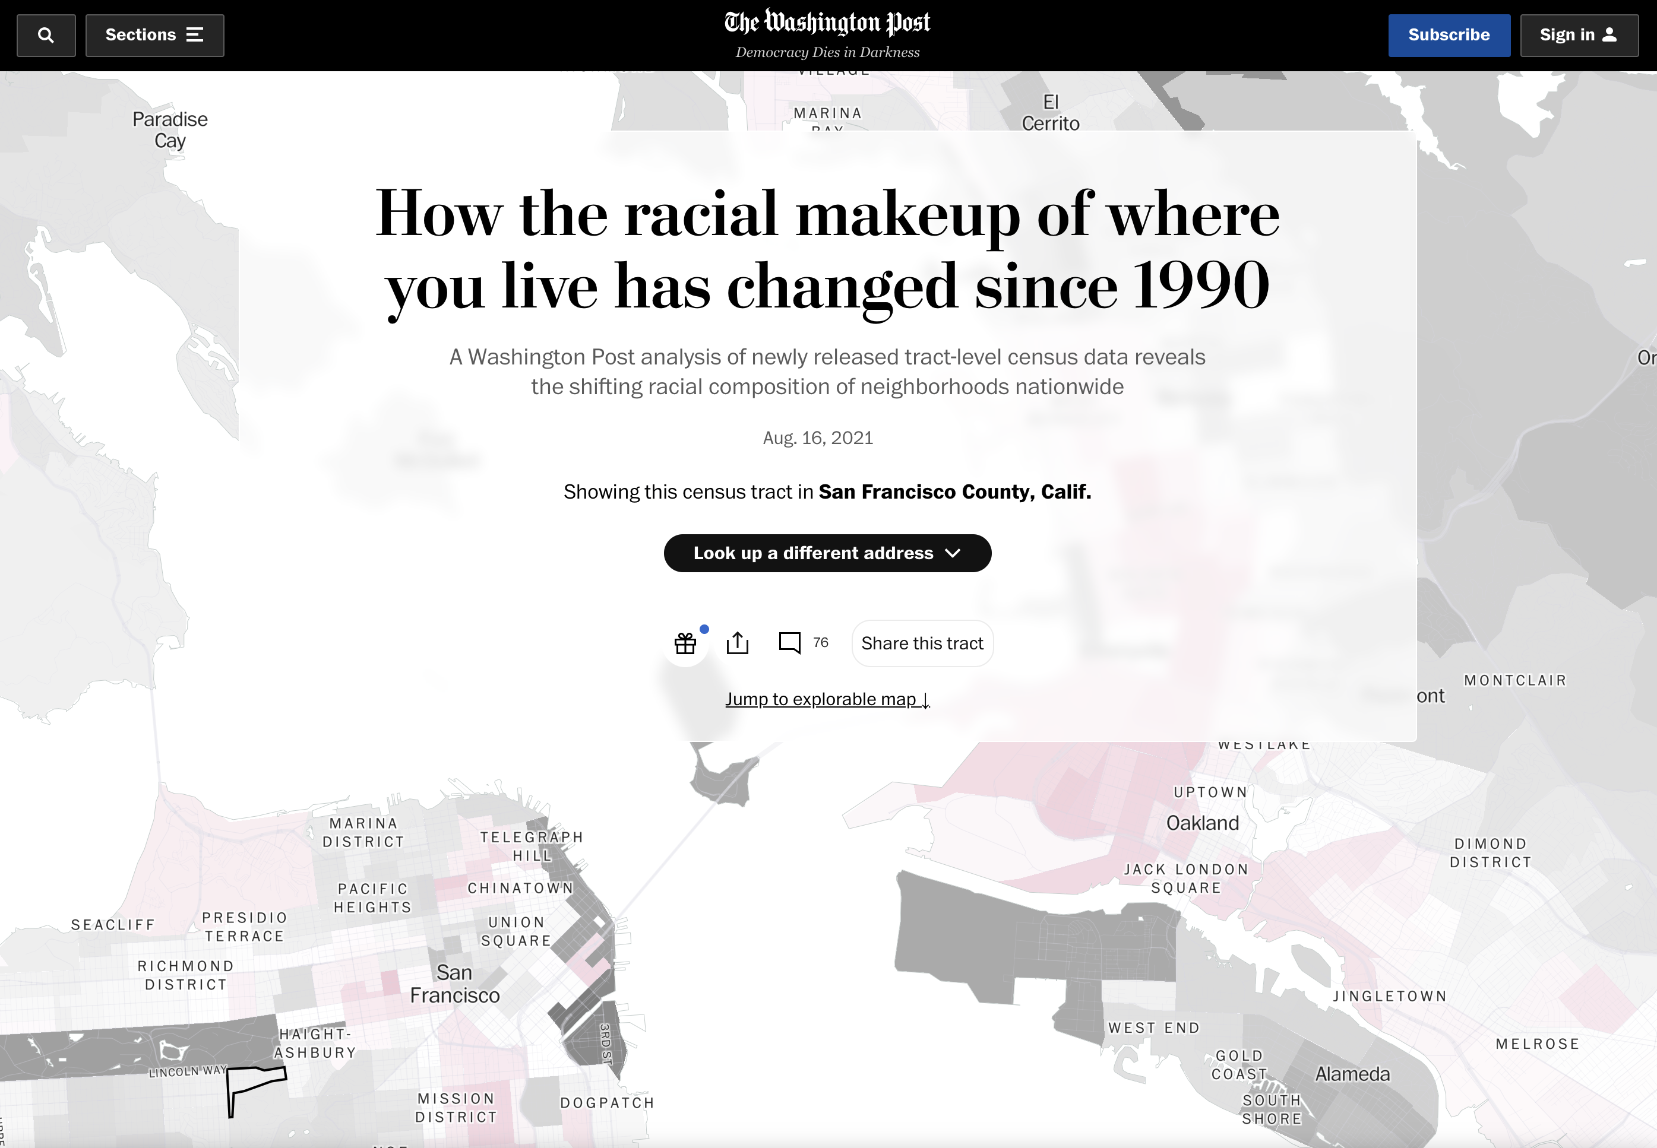Click the Share this tract button
The height and width of the screenshot is (1148, 1657).
[x=922, y=643]
